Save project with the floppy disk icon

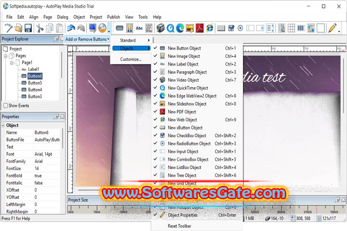click(28, 28)
